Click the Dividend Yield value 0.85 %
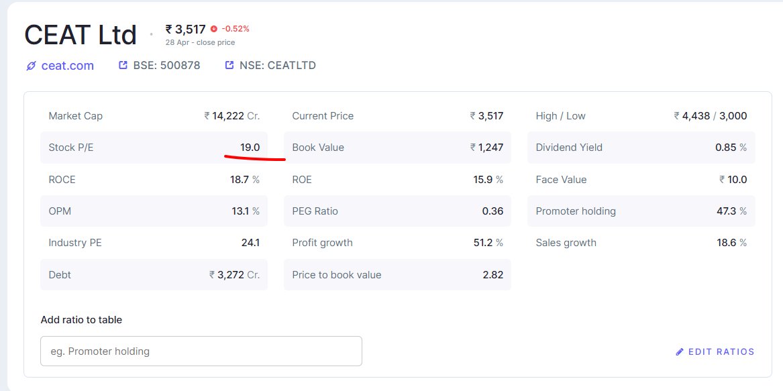783x391 pixels. click(x=731, y=148)
